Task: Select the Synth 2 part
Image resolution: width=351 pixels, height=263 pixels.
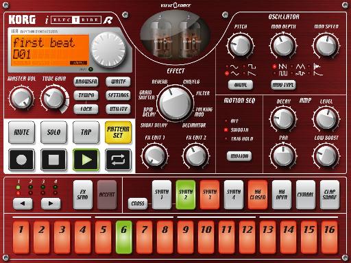Action: coord(186,195)
